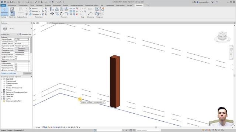Close the Properties (Свойства) palette
Screen dimensions: 236x132
(31, 23)
